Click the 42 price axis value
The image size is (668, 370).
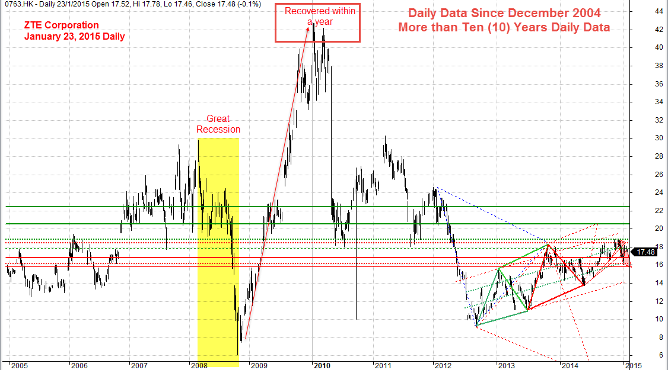659,30
